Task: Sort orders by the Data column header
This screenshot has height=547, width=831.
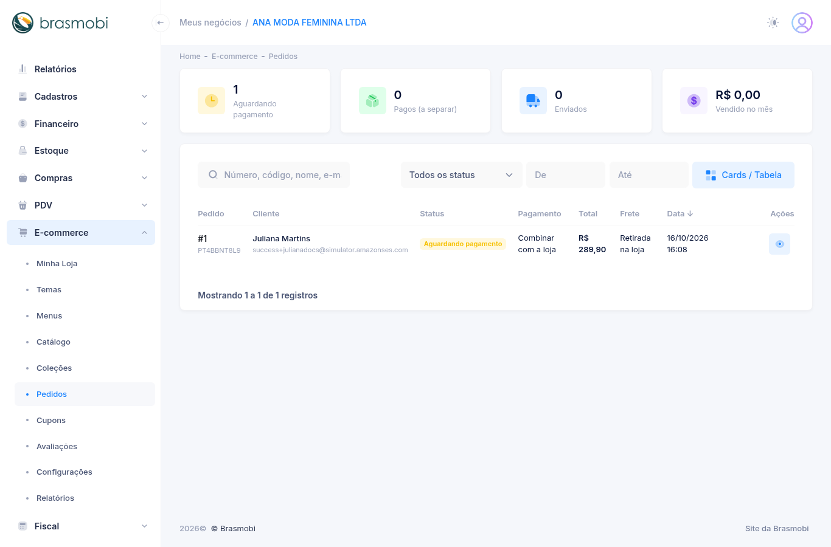Action: 680,213
